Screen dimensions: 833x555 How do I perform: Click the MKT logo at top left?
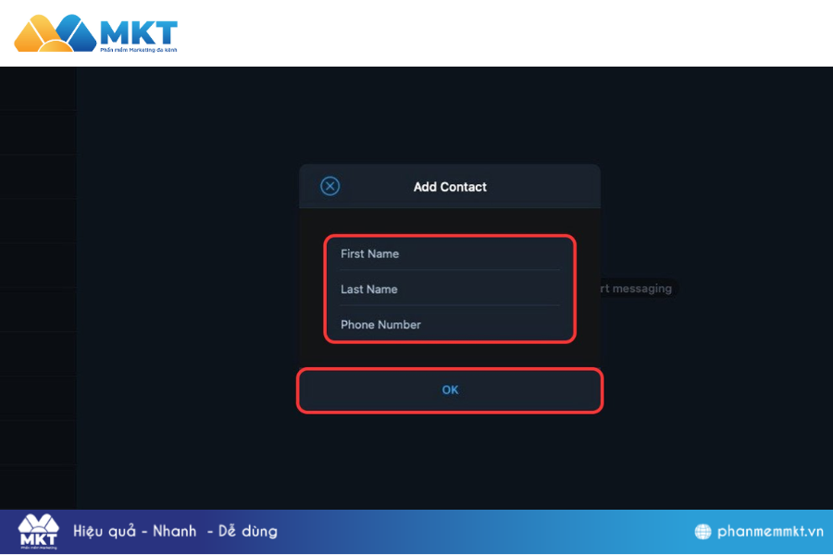click(x=95, y=34)
